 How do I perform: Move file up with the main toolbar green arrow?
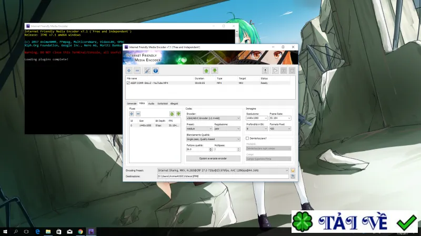click(x=206, y=71)
